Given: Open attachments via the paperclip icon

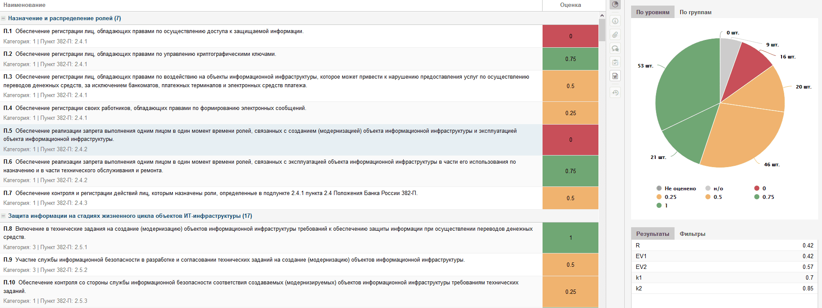Looking at the screenshot, I should coord(615,35).
